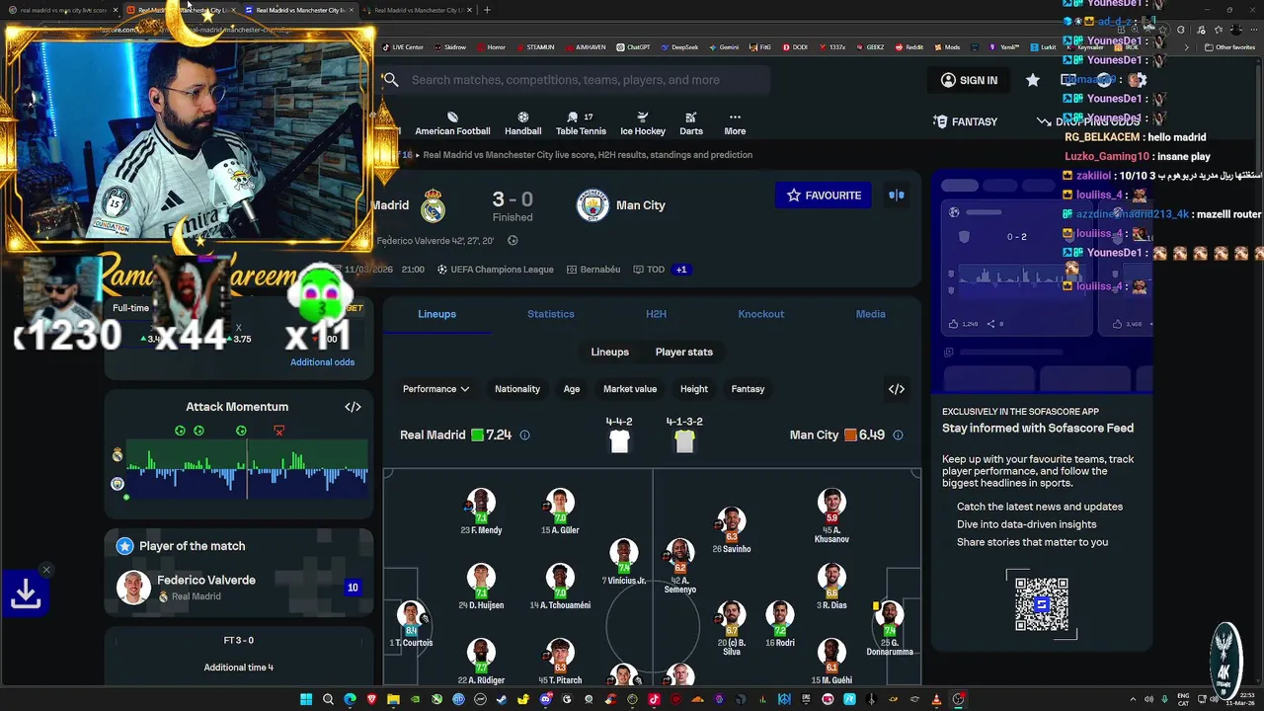The width and height of the screenshot is (1264, 711).
Task: Toggle the Market value filter chip
Action: click(x=630, y=389)
